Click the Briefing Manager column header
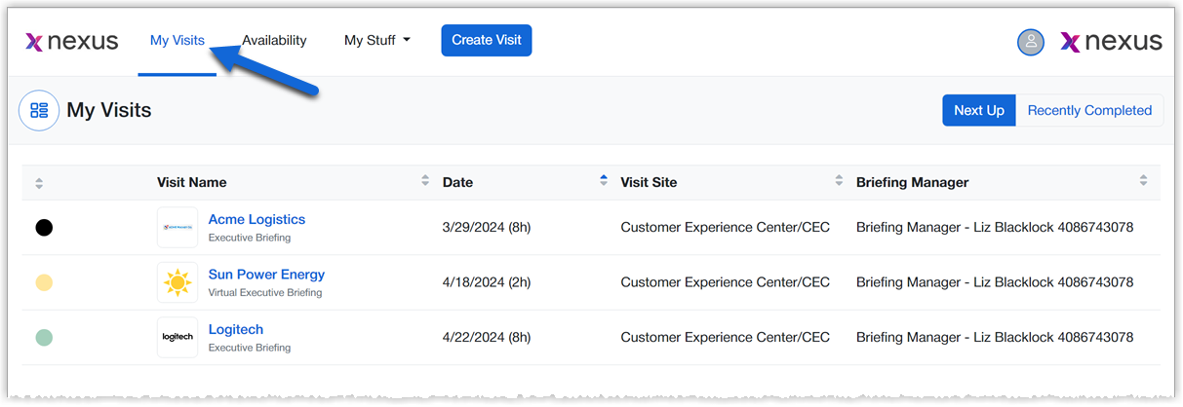The width and height of the screenshot is (1183, 407). (x=913, y=182)
